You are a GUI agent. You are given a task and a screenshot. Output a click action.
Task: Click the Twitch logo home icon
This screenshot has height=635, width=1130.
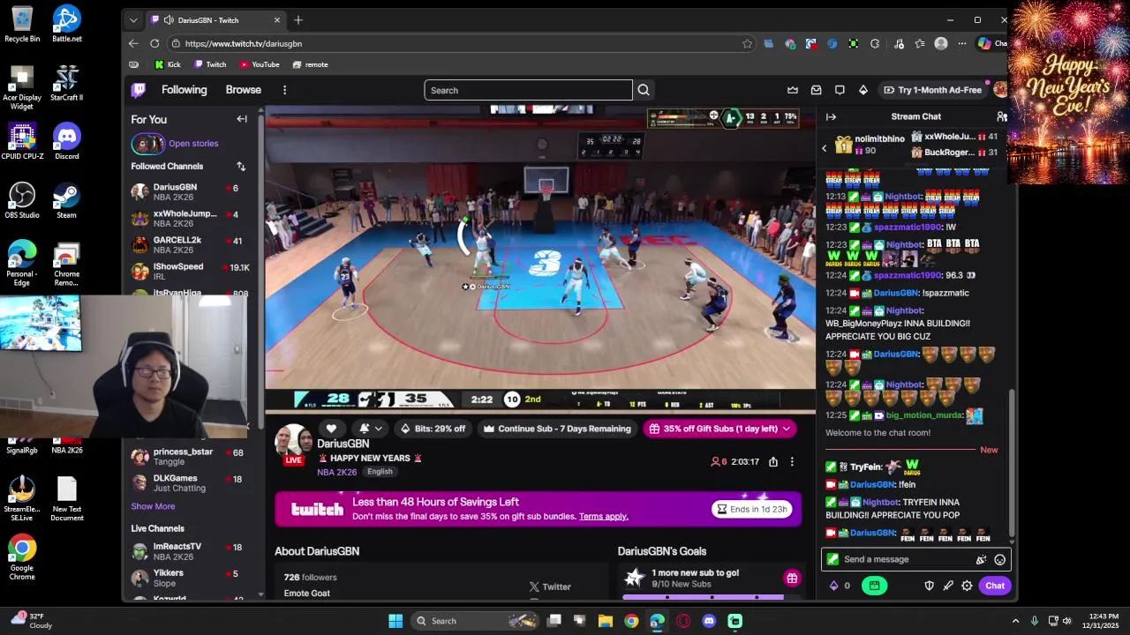point(139,90)
